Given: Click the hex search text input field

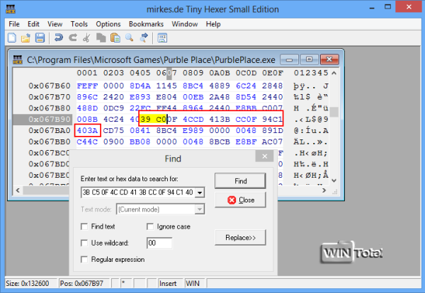Looking at the screenshot, I should 138,193.
